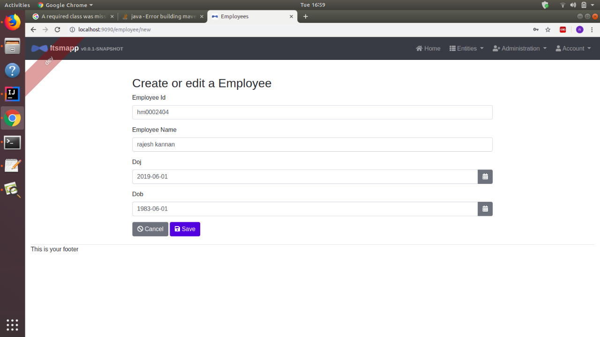
Task: Expand the Account dropdown menu
Action: [573, 48]
